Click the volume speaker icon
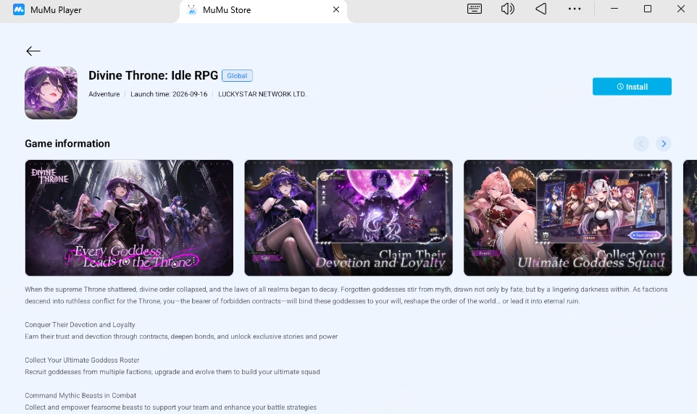Viewport: 697px width, 414px height. click(x=507, y=9)
